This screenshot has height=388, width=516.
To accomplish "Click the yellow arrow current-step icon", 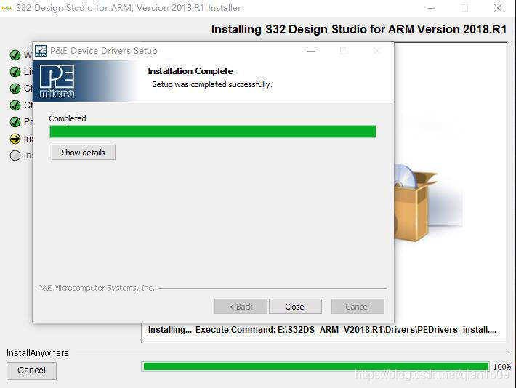I will tap(15, 139).
